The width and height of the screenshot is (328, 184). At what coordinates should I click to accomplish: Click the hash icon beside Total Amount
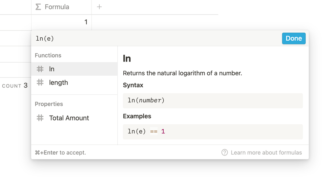click(x=40, y=118)
